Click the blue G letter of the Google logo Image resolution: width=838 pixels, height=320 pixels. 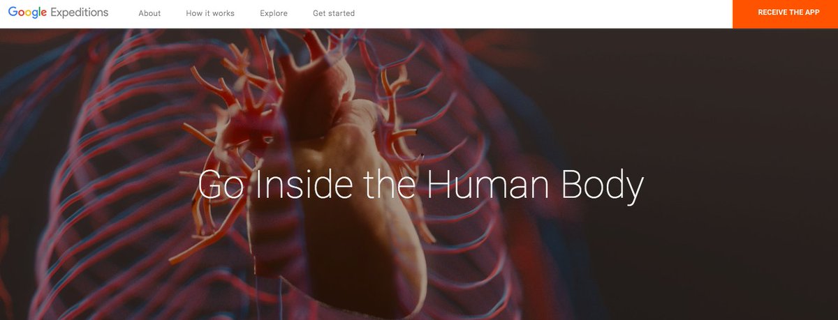coord(14,13)
